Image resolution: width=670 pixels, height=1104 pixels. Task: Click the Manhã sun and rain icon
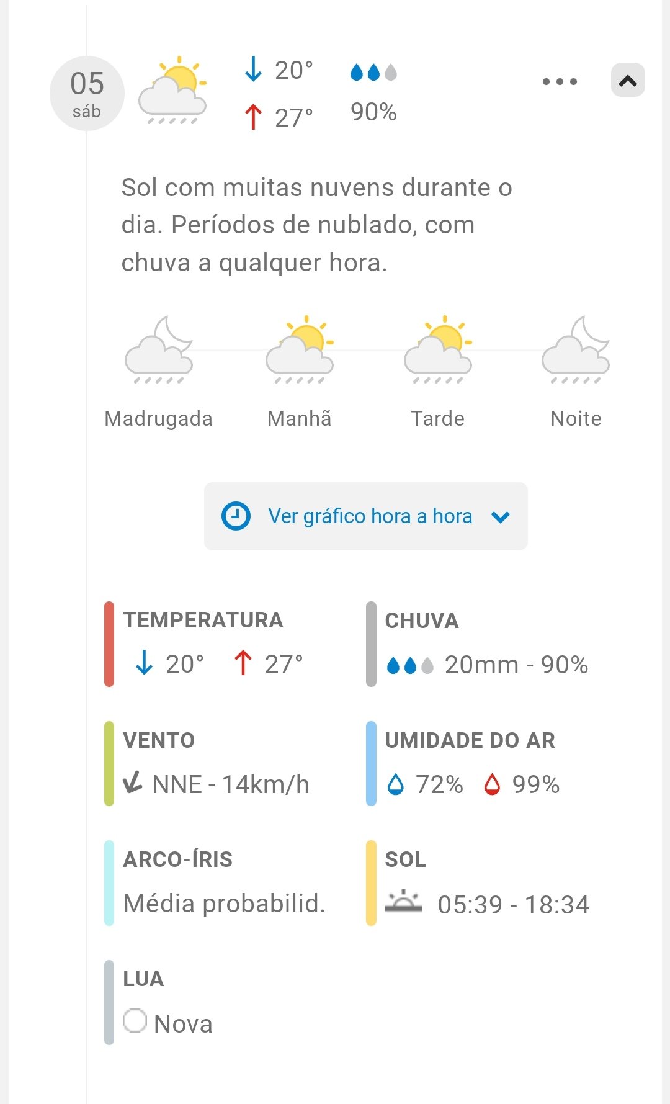pos(300,351)
